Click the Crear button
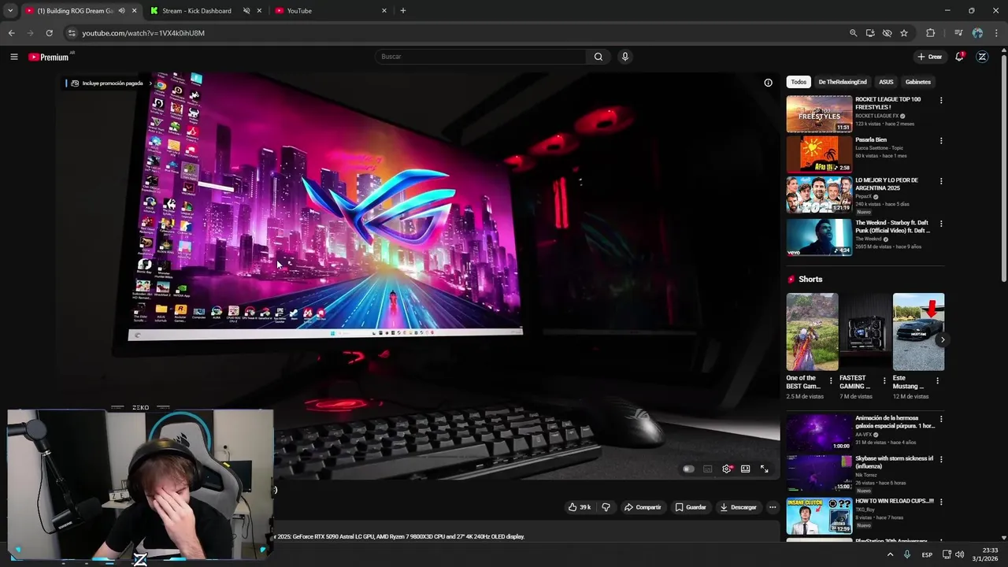The image size is (1008, 567). point(930,57)
